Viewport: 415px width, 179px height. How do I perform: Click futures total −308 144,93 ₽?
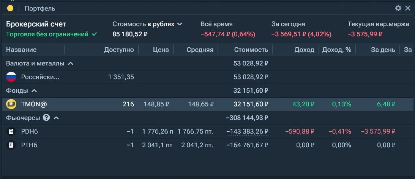(x=247, y=118)
